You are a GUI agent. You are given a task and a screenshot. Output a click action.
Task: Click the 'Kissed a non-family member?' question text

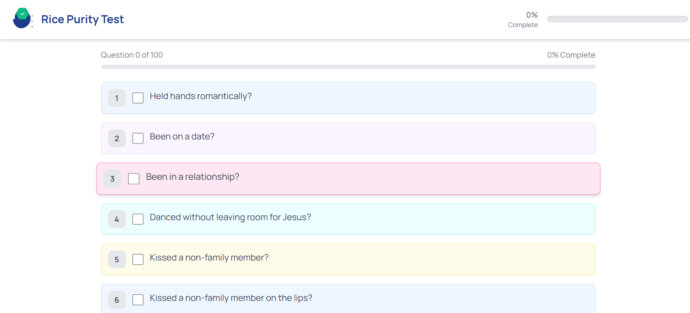(209, 258)
